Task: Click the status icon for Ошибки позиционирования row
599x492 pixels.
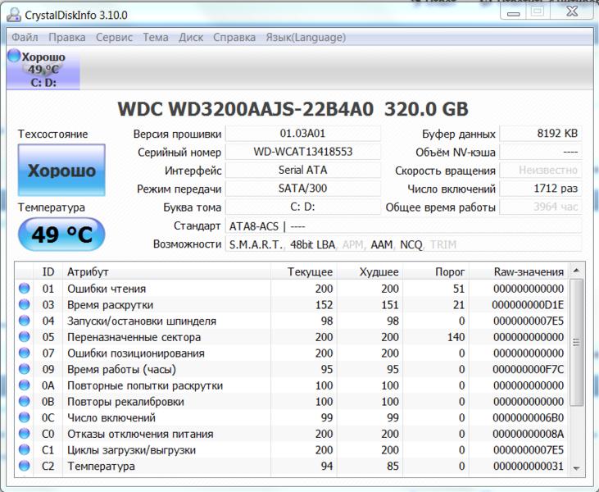Action: pos(24,353)
